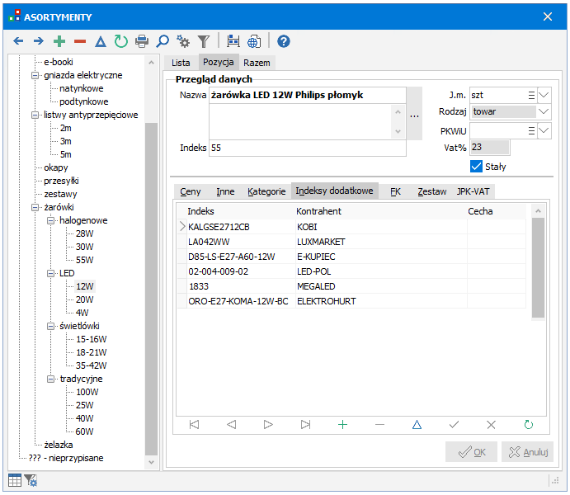Open J.m. list picker icon
Image resolution: width=570 pixels, height=495 pixels.
(x=531, y=95)
